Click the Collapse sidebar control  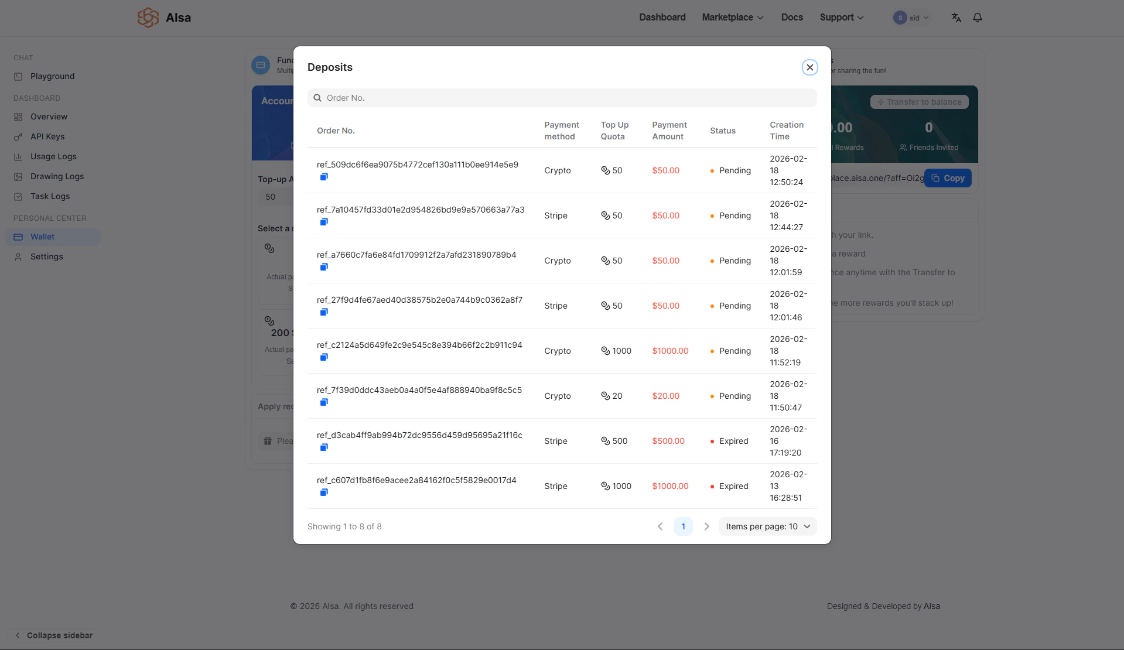point(53,635)
